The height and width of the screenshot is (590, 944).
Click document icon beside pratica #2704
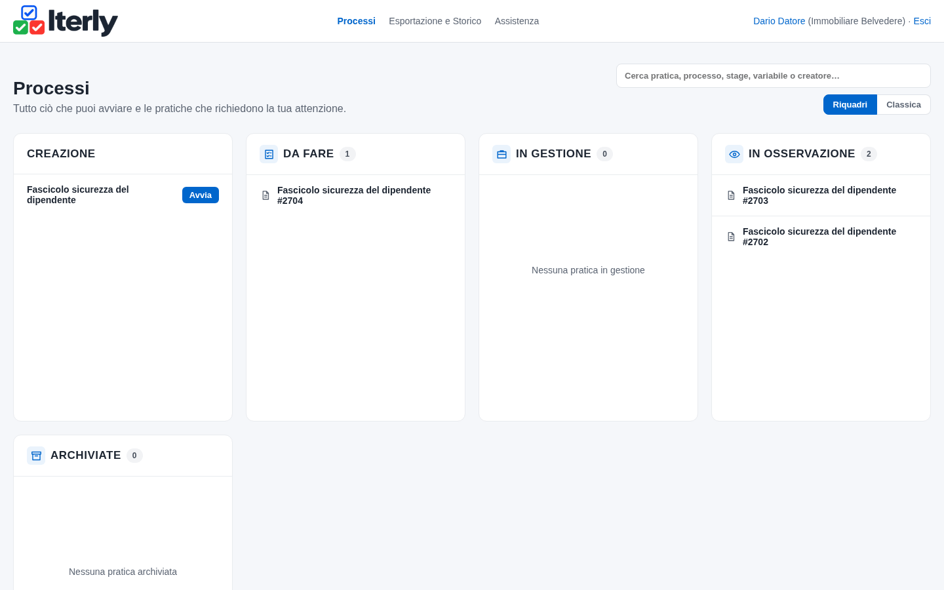point(265,195)
